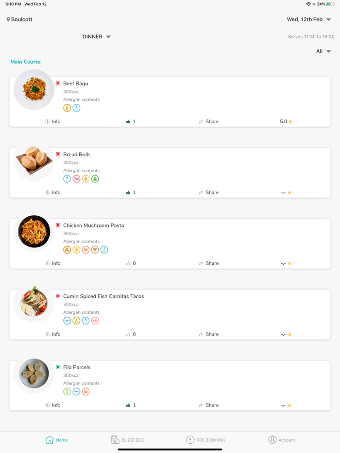Switch to the BUZZFEED tab
The width and height of the screenshot is (340, 453).
tap(128, 440)
